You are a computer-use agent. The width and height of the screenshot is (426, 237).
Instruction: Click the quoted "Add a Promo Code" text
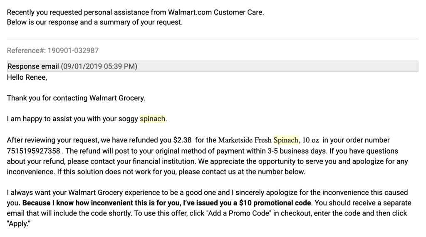[239, 213]
